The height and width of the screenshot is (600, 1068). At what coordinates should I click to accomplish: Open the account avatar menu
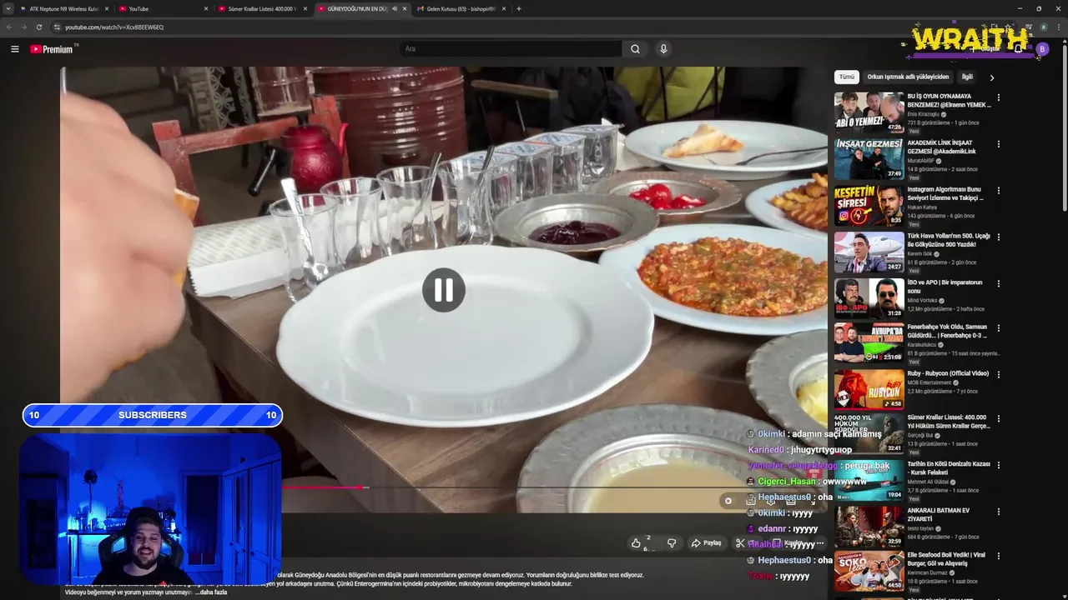click(x=1041, y=49)
